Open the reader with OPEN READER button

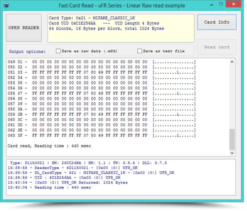[24, 28]
